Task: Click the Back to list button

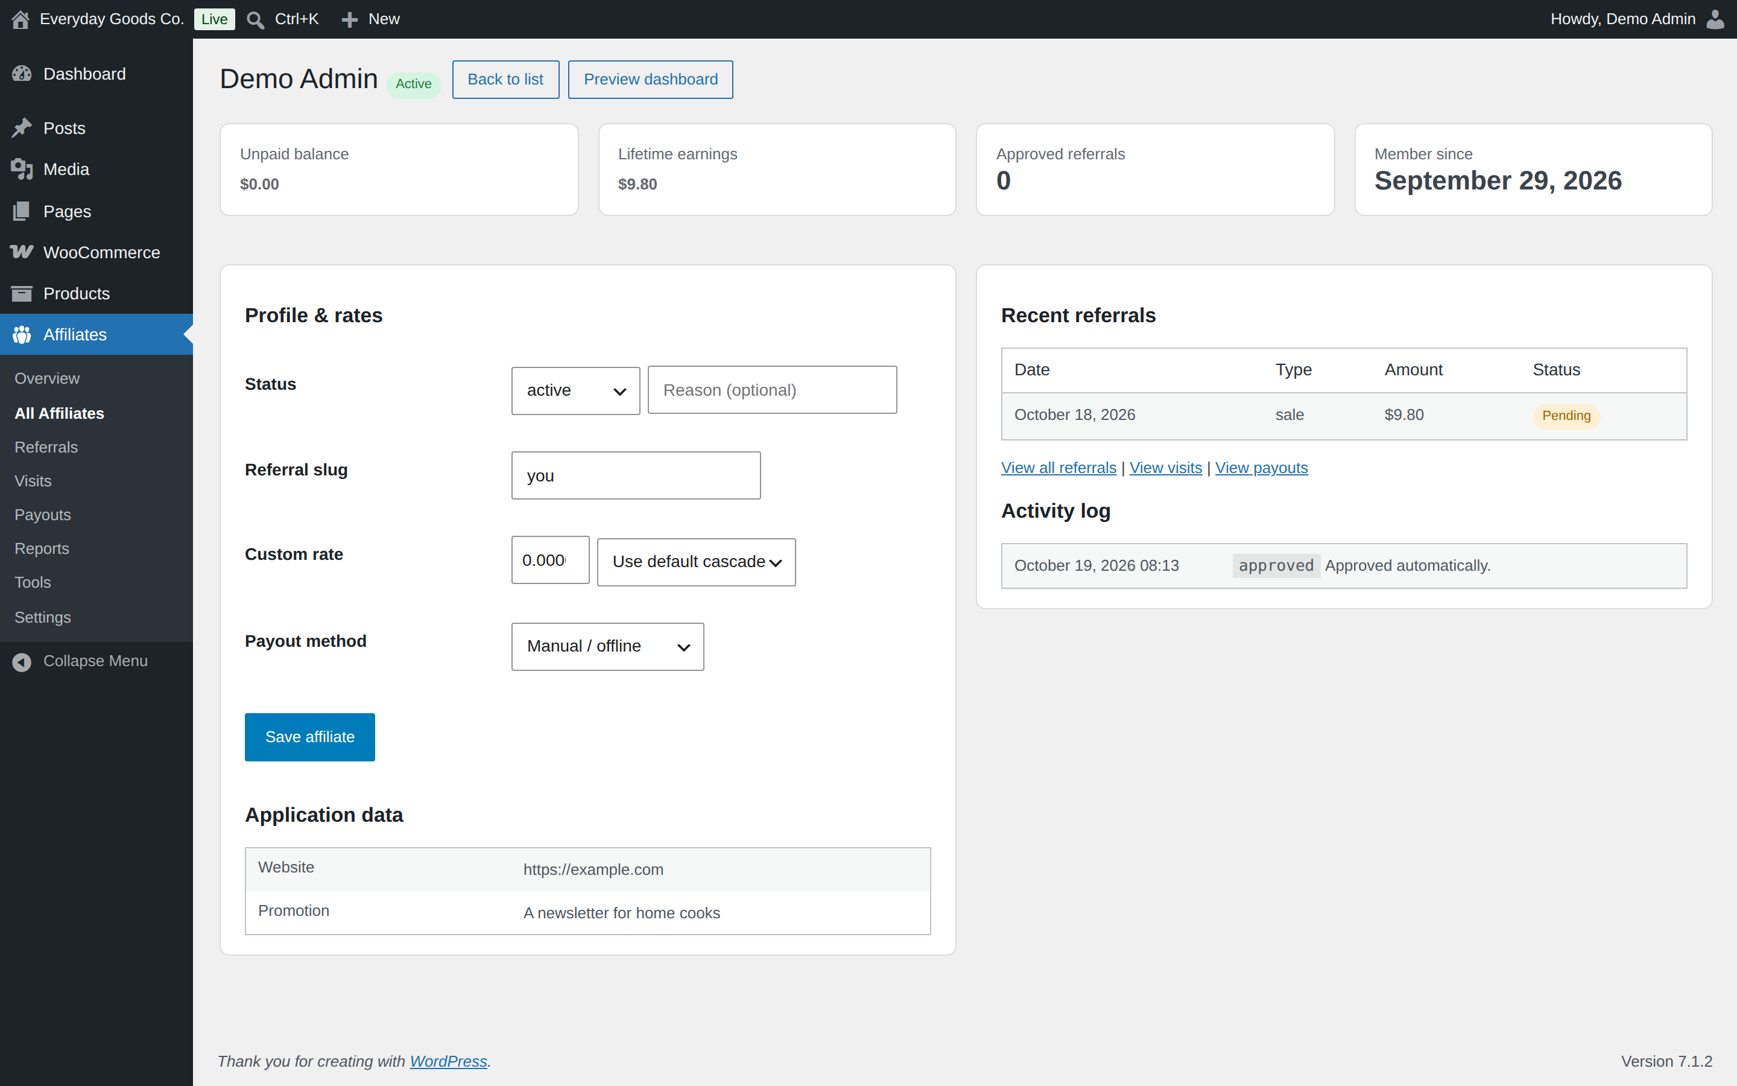Action: [x=505, y=80]
